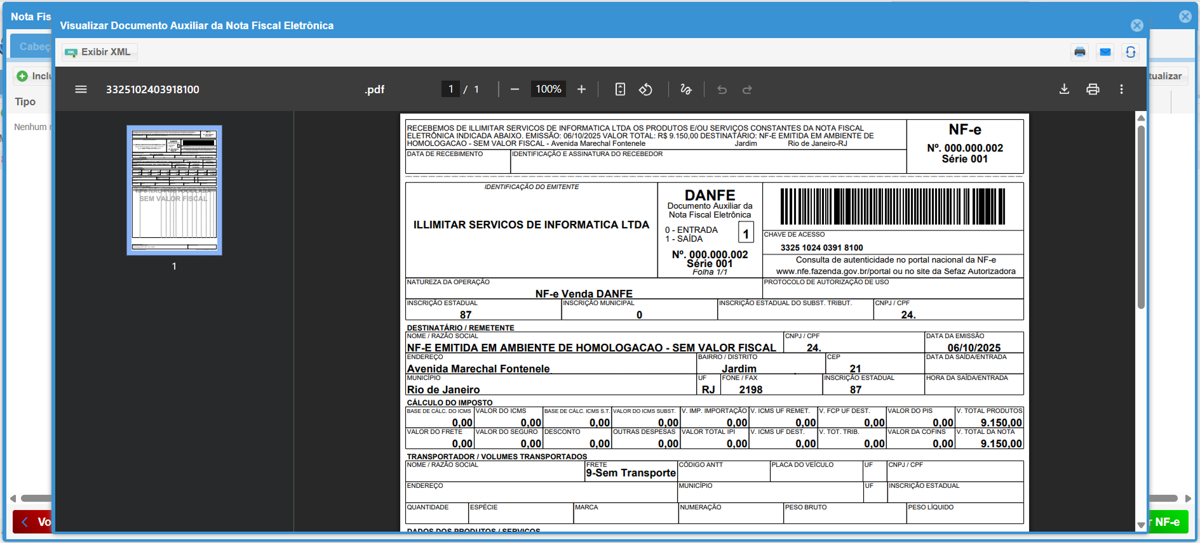Download the PDF document
Screen dimensions: 1200x543
(x=1064, y=89)
